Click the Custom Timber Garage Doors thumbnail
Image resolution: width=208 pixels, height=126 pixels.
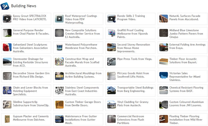59,105
